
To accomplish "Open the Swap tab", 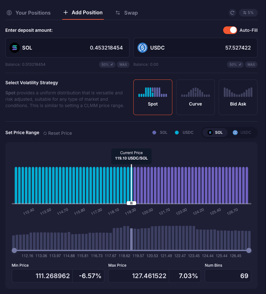I will 126,13.
